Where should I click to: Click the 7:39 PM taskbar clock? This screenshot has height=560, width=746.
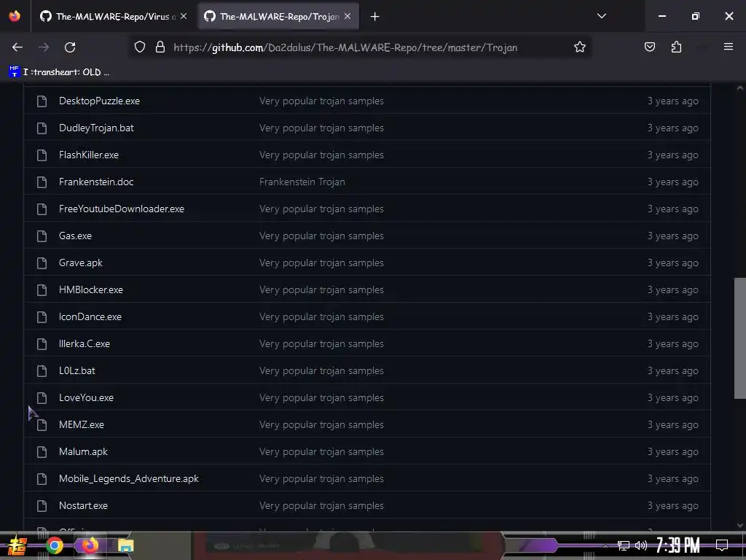coord(678,545)
